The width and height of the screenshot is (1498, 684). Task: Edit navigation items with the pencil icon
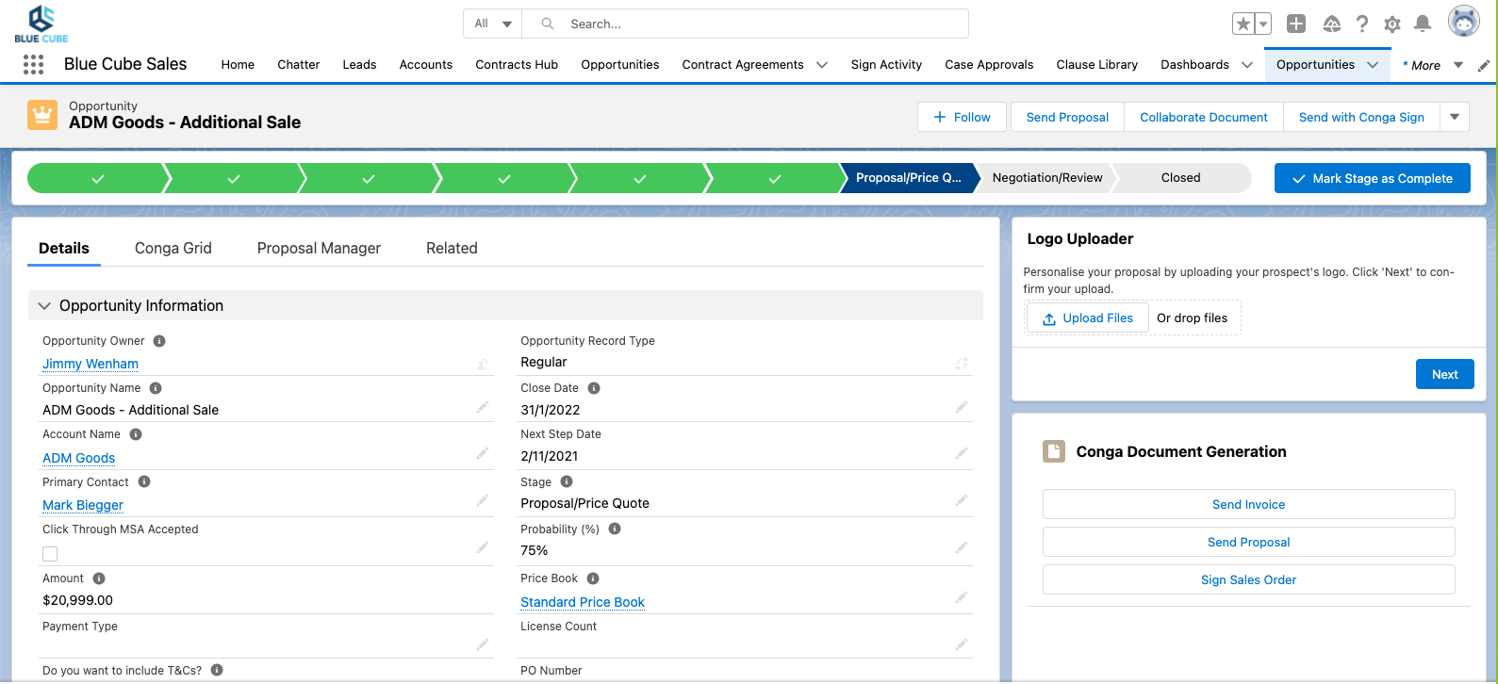[1484, 65]
